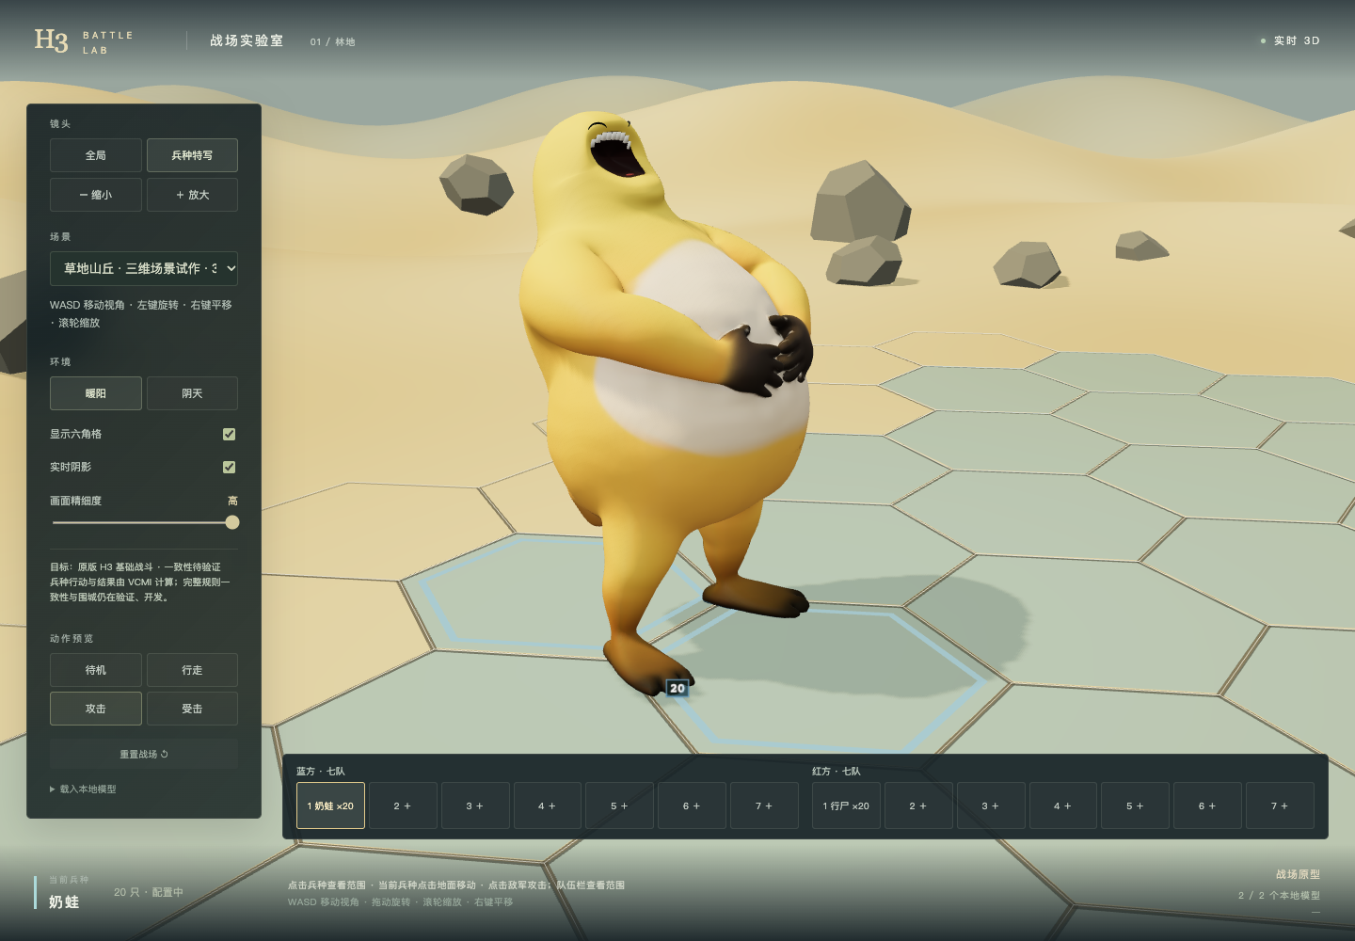The height and width of the screenshot is (941, 1355).
Task: Preview the 攻击 attack animation
Action: coord(96,709)
